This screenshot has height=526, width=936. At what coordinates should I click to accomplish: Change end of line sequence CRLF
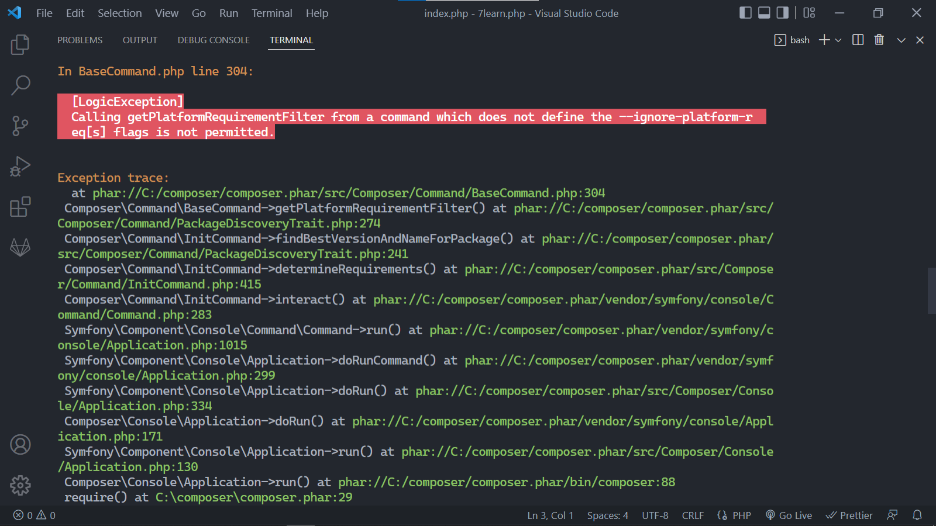(x=693, y=515)
